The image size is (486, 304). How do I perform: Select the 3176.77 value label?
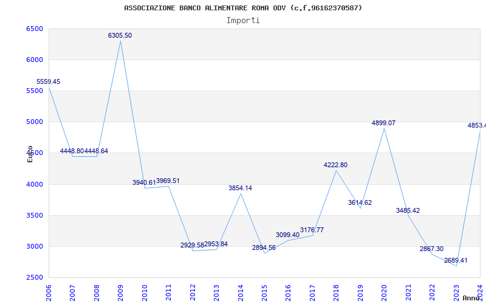[x=312, y=230]
